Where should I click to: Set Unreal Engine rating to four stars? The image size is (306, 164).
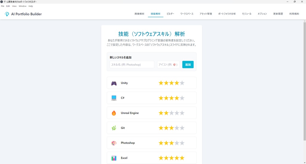(x=177, y=113)
